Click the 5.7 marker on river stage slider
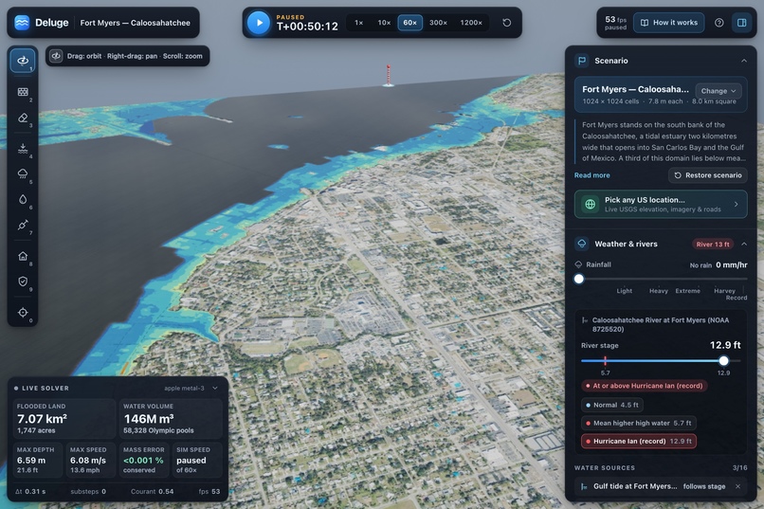764x509 pixels. [605, 361]
